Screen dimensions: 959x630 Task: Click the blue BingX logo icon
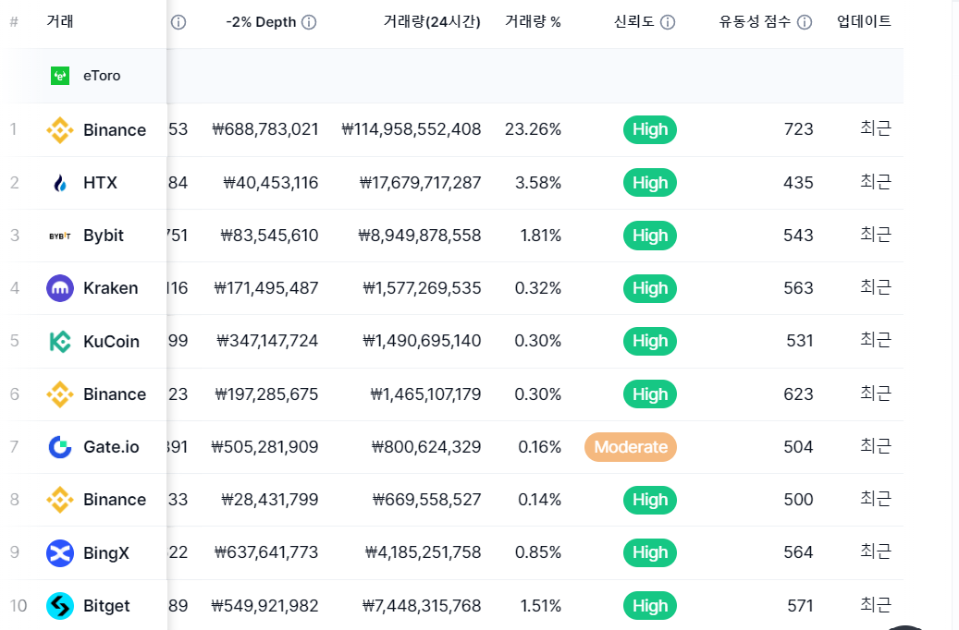[x=60, y=553]
